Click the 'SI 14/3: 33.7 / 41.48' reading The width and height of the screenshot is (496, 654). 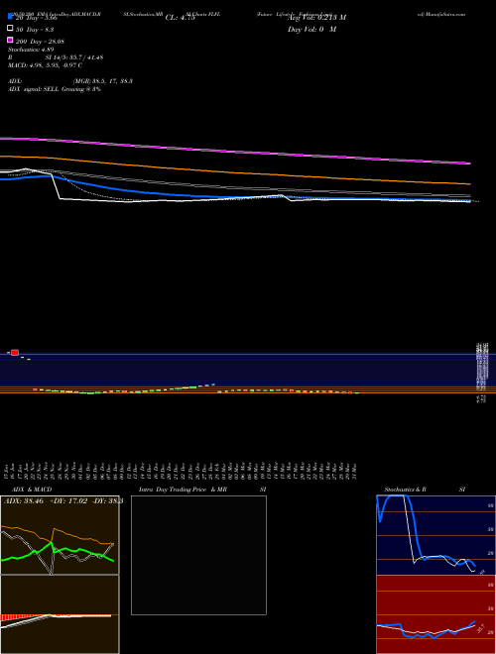click(74, 57)
